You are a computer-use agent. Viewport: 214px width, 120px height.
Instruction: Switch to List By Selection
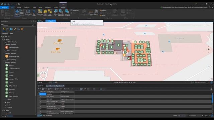[x=11, y=29]
